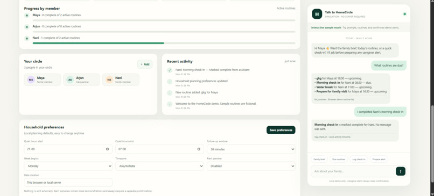
Task: Click 'Prepare for family visit' routine line
Action: (x=351, y=91)
